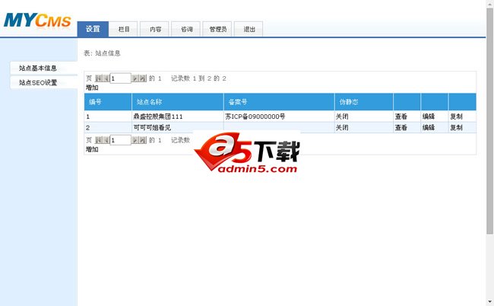Image resolution: width=494 pixels, height=306 pixels.
Task: Go to previous page in bottom pager
Action: (x=106, y=140)
